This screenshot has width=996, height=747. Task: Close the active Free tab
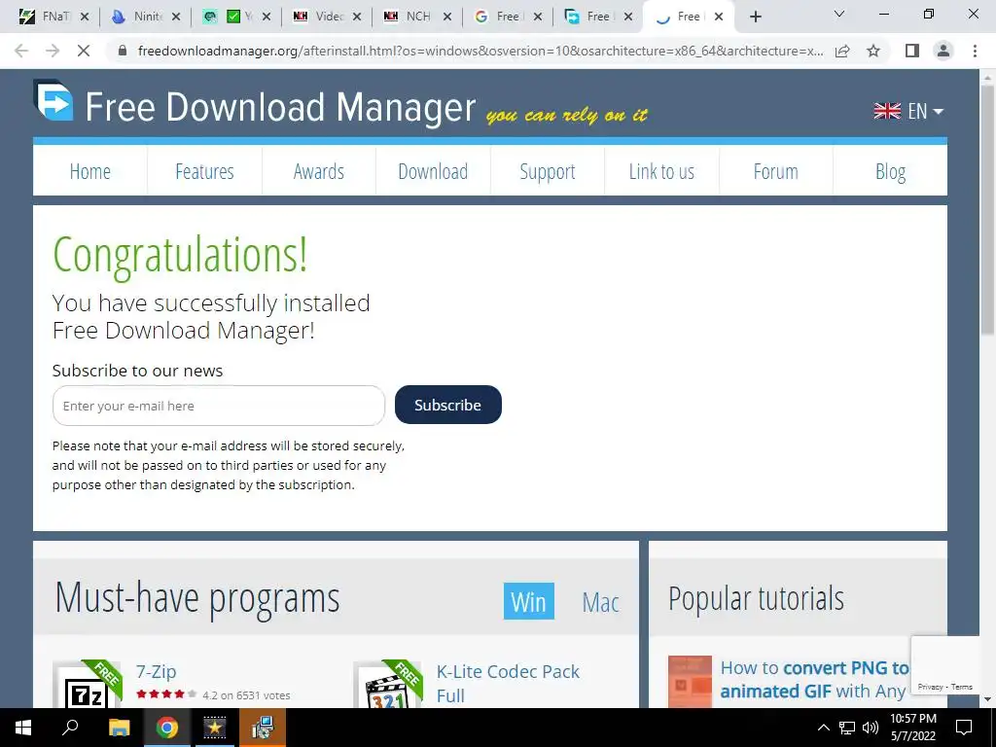[719, 17]
